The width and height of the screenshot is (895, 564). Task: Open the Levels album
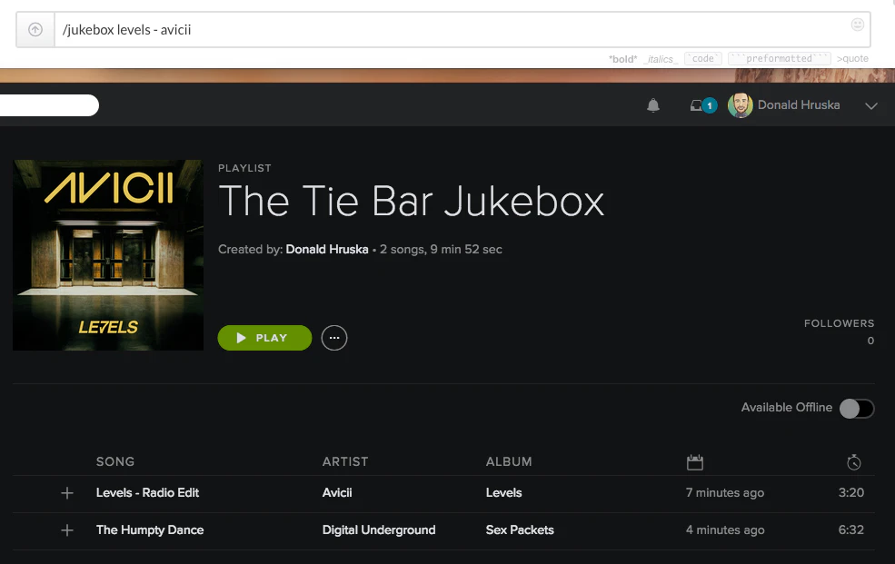(503, 493)
